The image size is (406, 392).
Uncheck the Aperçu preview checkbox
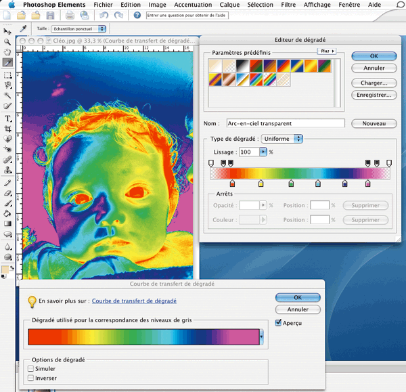coord(279,323)
